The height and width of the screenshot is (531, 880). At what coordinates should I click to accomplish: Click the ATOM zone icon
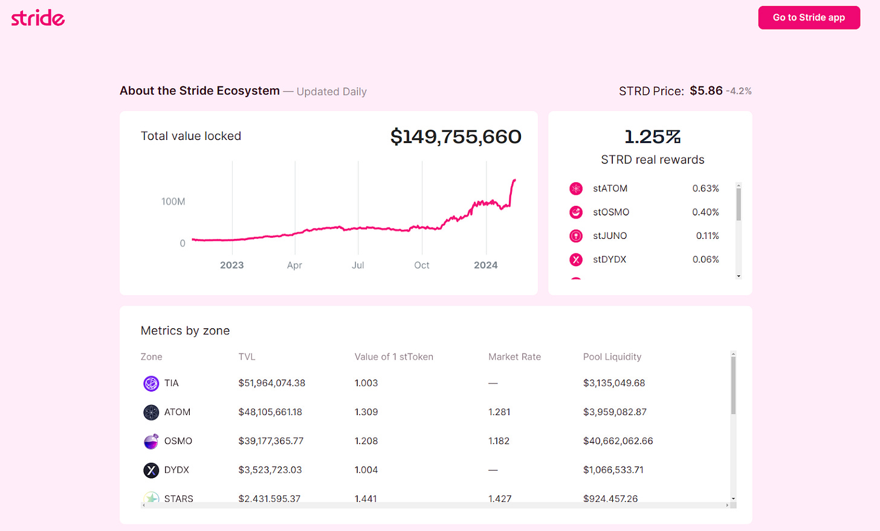[151, 412]
